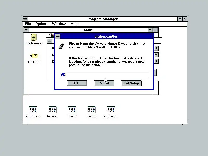Image resolution: width=208 pixels, height=156 pixels.
Task: Open the dialog.caption control menu box
Action: 57,36
